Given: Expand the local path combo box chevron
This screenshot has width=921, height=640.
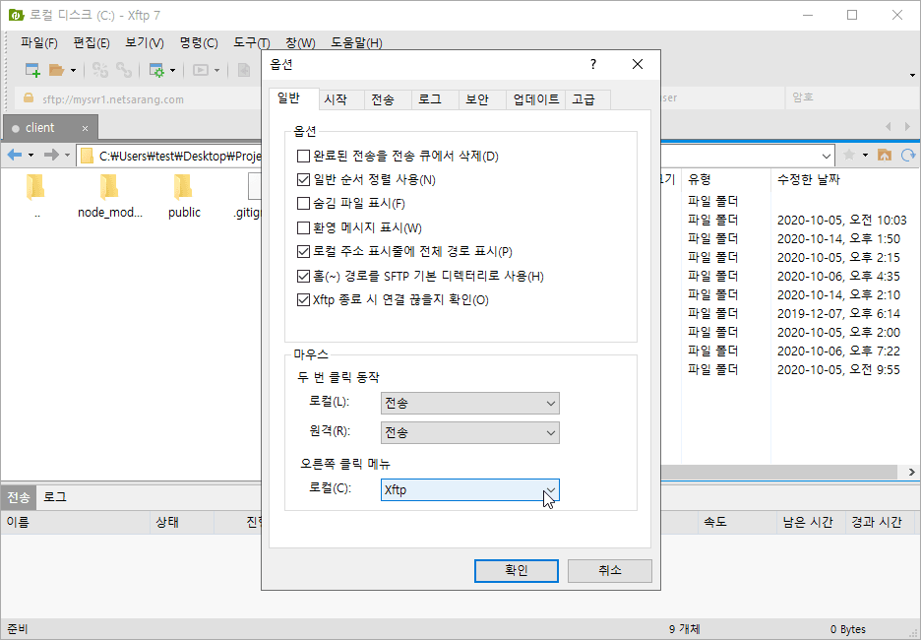Looking at the screenshot, I should [x=826, y=156].
